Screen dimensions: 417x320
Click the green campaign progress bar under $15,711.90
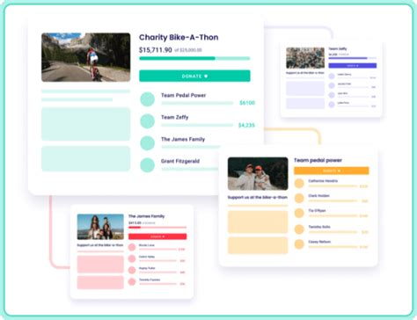(x=194, y=58)
